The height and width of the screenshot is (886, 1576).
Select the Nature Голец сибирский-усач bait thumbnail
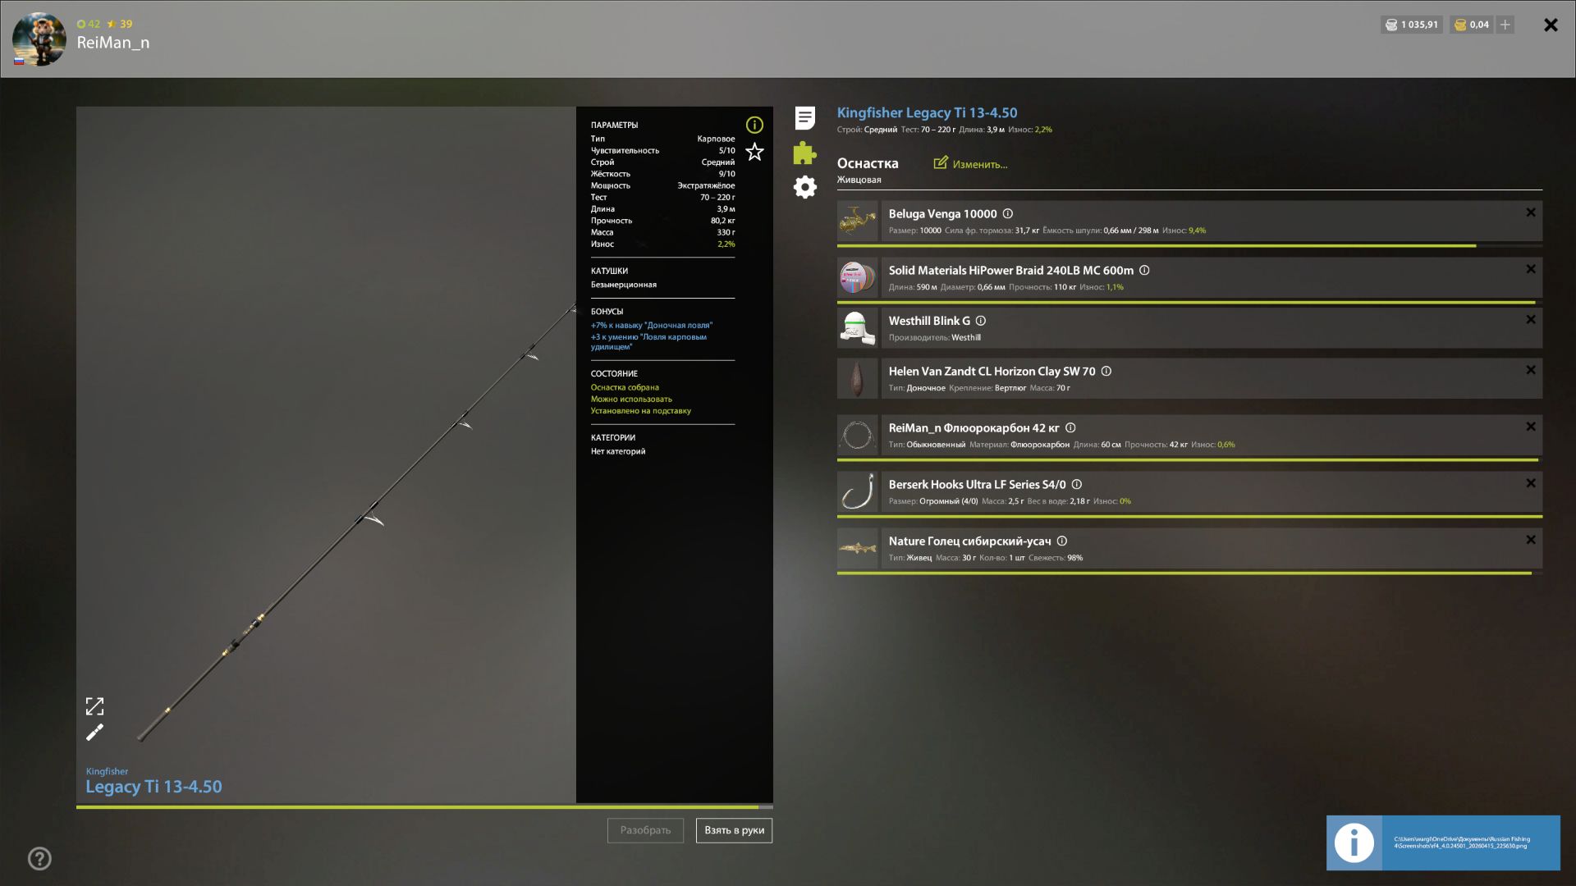(858, 548)
